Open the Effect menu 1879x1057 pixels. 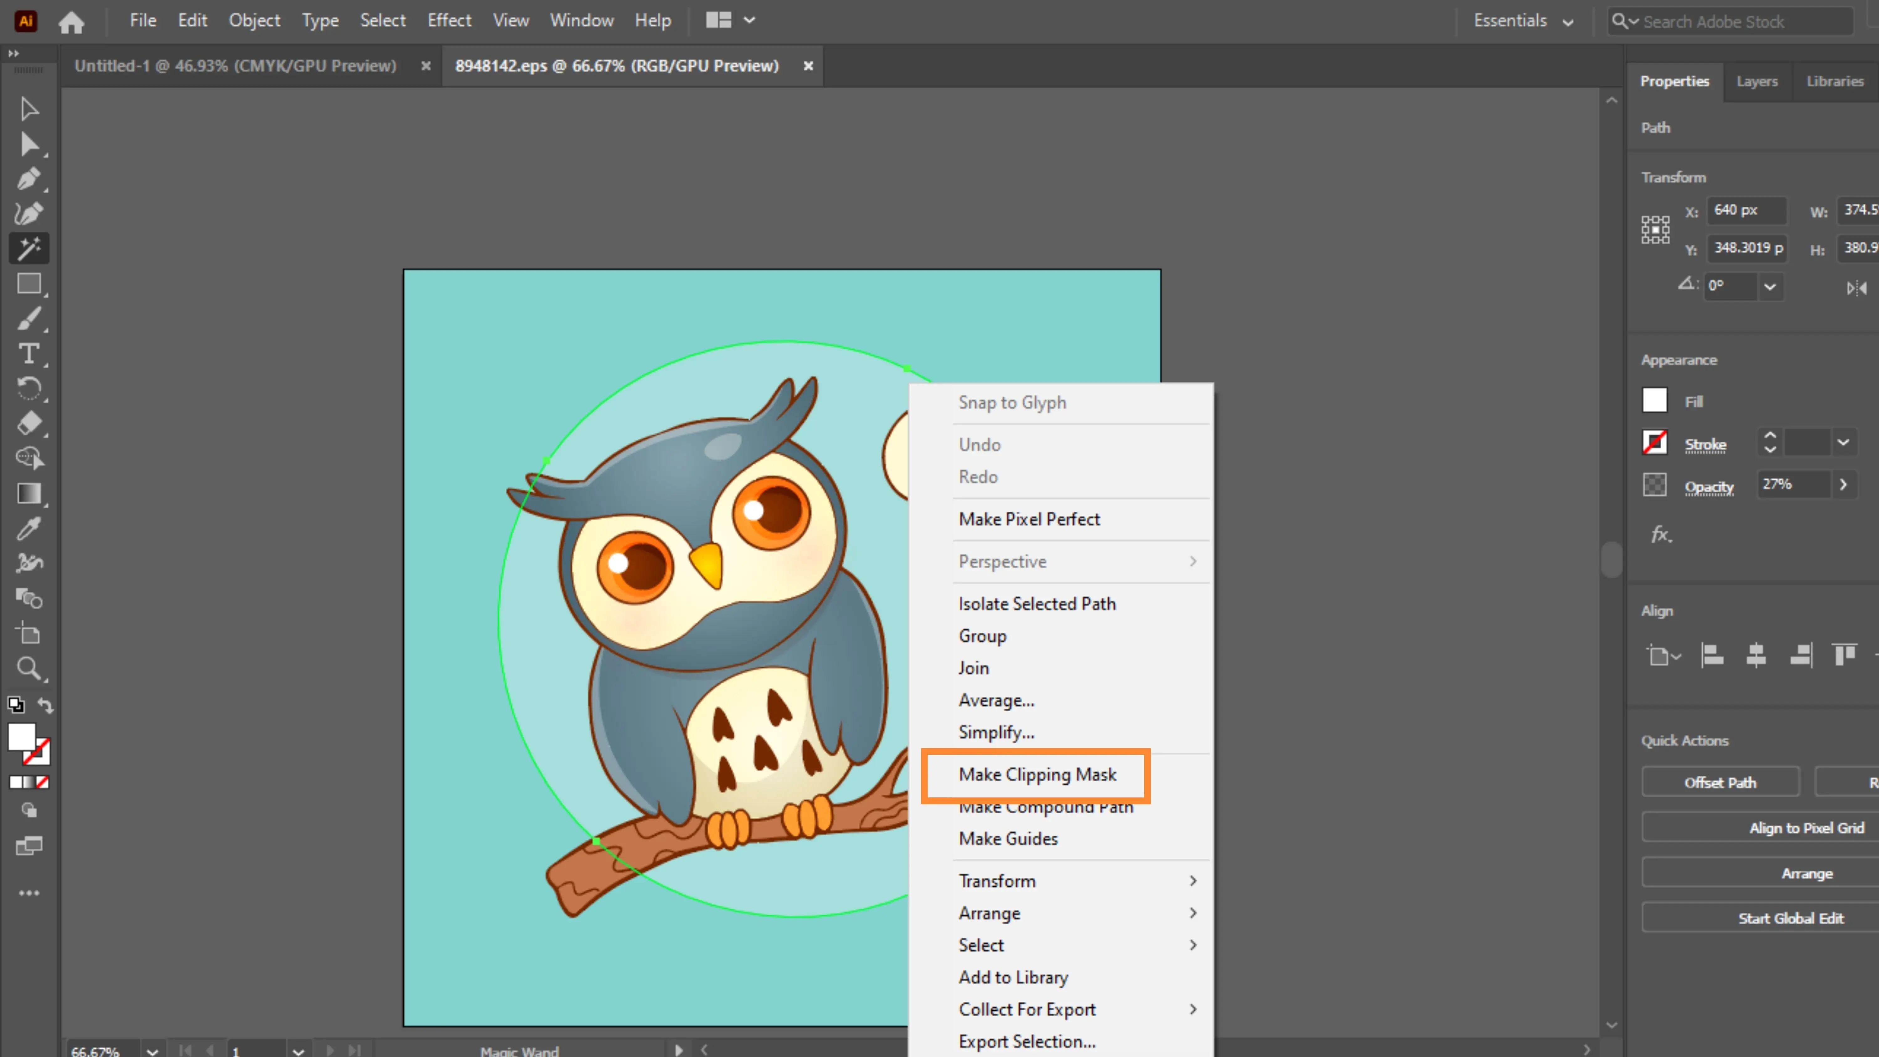point(449,20)
